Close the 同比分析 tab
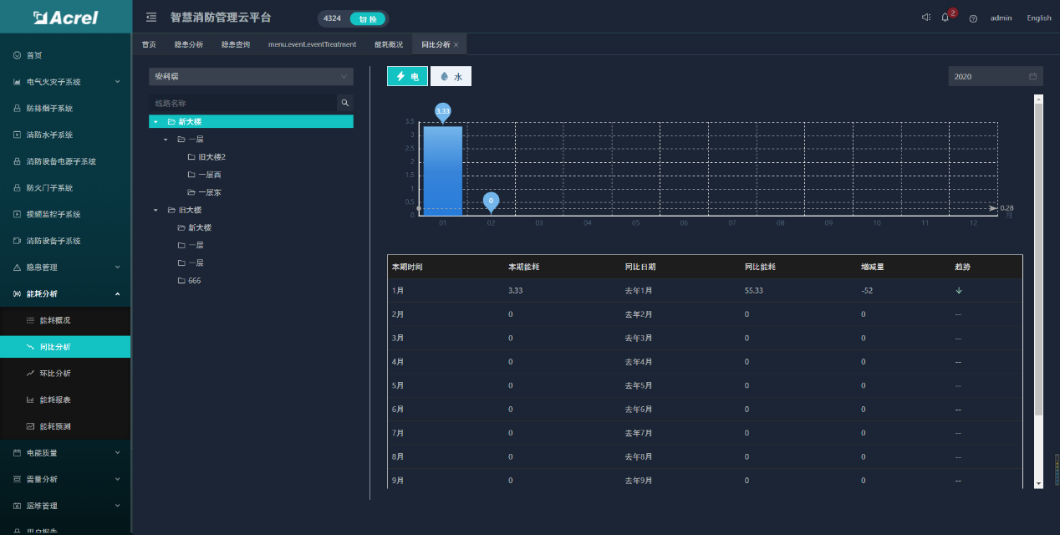The width and height of the screenshot is (1060, 535). coord(456,44)
